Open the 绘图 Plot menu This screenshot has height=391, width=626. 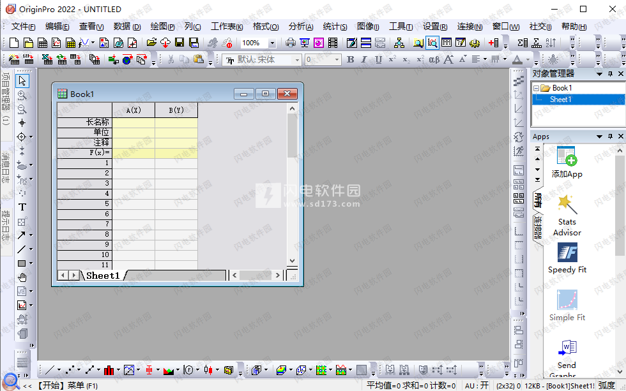pos(162,27)
